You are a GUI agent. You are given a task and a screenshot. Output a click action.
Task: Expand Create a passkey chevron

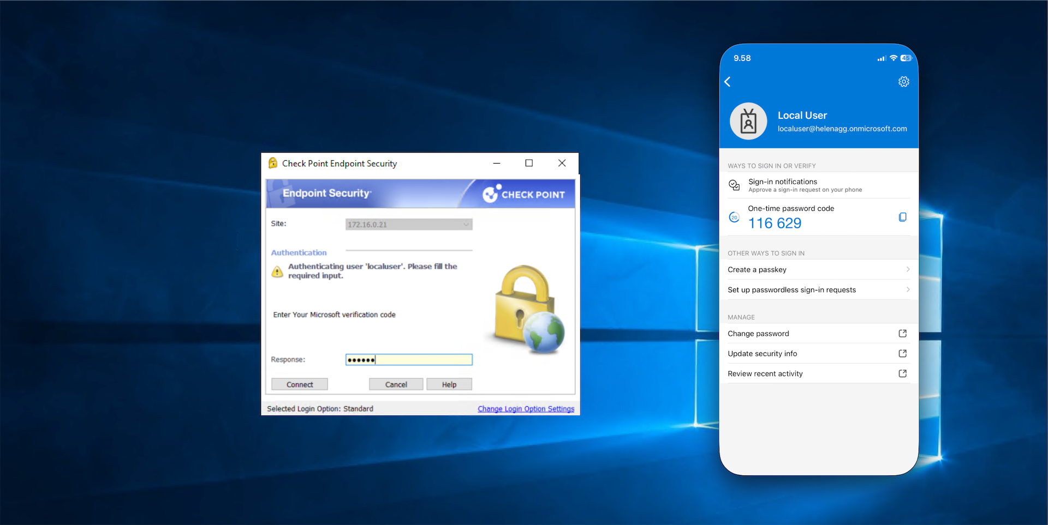pyautogui.click(x=908, y=269)
